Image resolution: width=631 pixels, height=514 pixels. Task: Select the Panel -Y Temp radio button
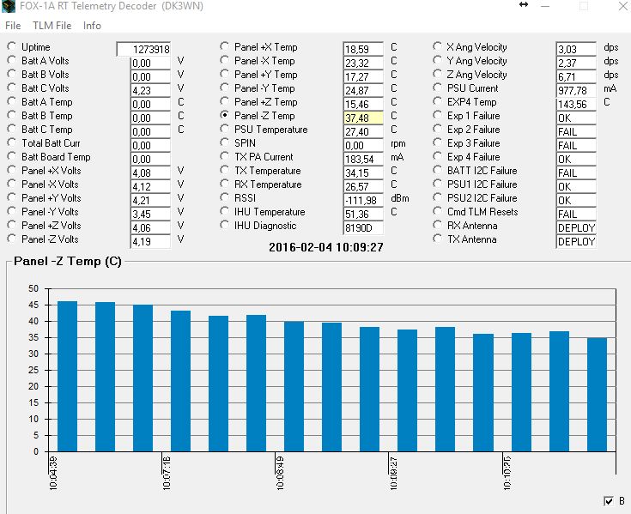pos(225,88)
